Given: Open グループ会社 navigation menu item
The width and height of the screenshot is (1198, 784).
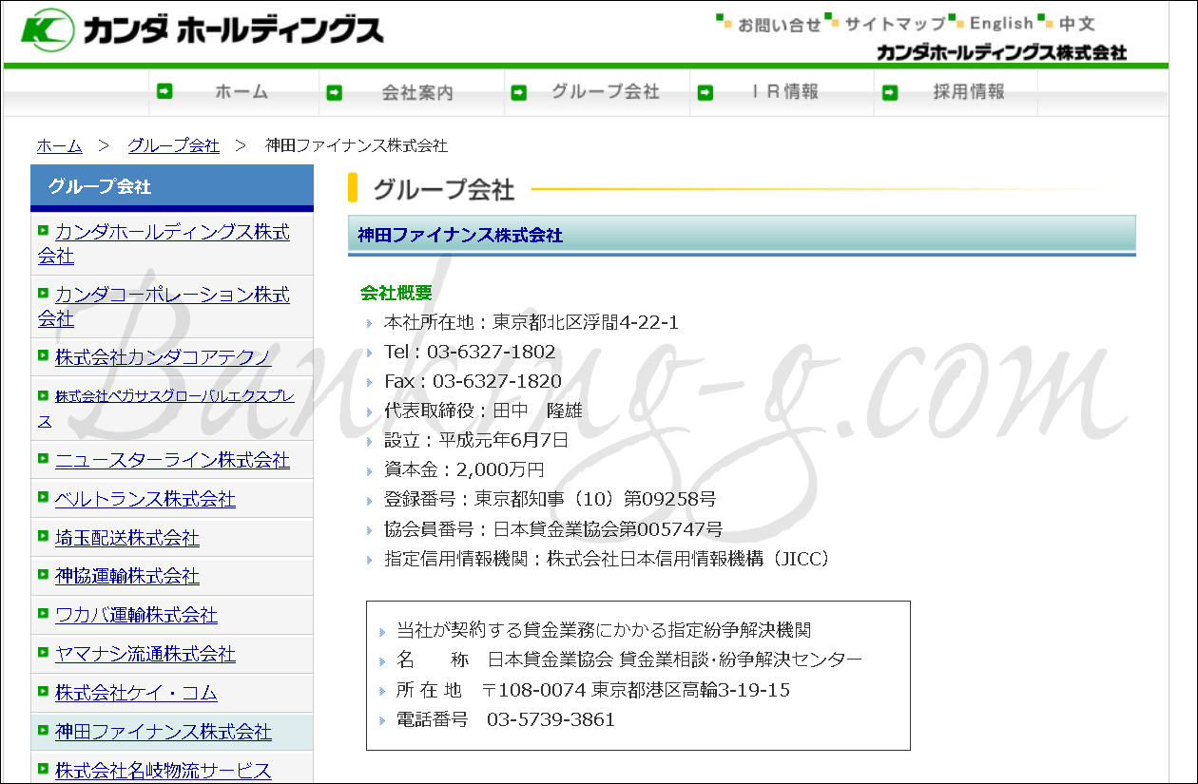Looking at the screenshot, I should click(x=605, y=92).
